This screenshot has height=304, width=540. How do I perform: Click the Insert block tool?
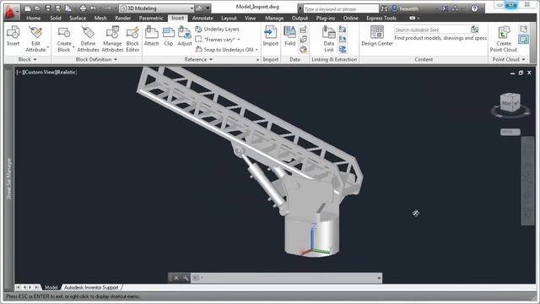pyautogui.click(x=13, y=36)
